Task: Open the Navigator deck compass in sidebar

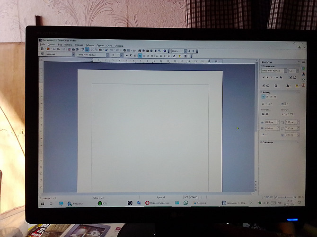Action: point(303,85)
